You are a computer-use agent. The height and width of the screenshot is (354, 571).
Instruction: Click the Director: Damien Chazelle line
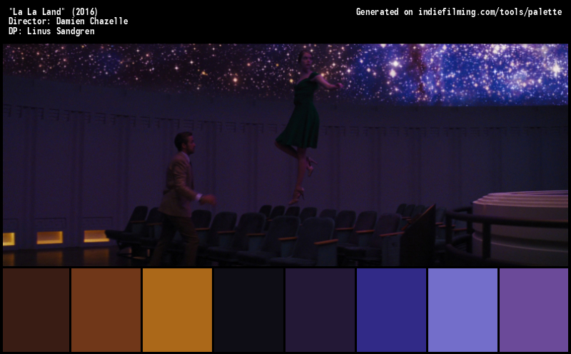click(68, 21)
